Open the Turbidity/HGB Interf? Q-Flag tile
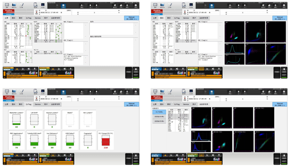The image size is (289, 168). [x=34, y=140]
